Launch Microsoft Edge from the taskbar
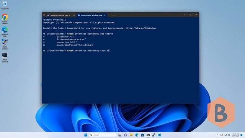The height and width of the screenshot is (138, 245). pyautogui.click(x=137, y=135)
